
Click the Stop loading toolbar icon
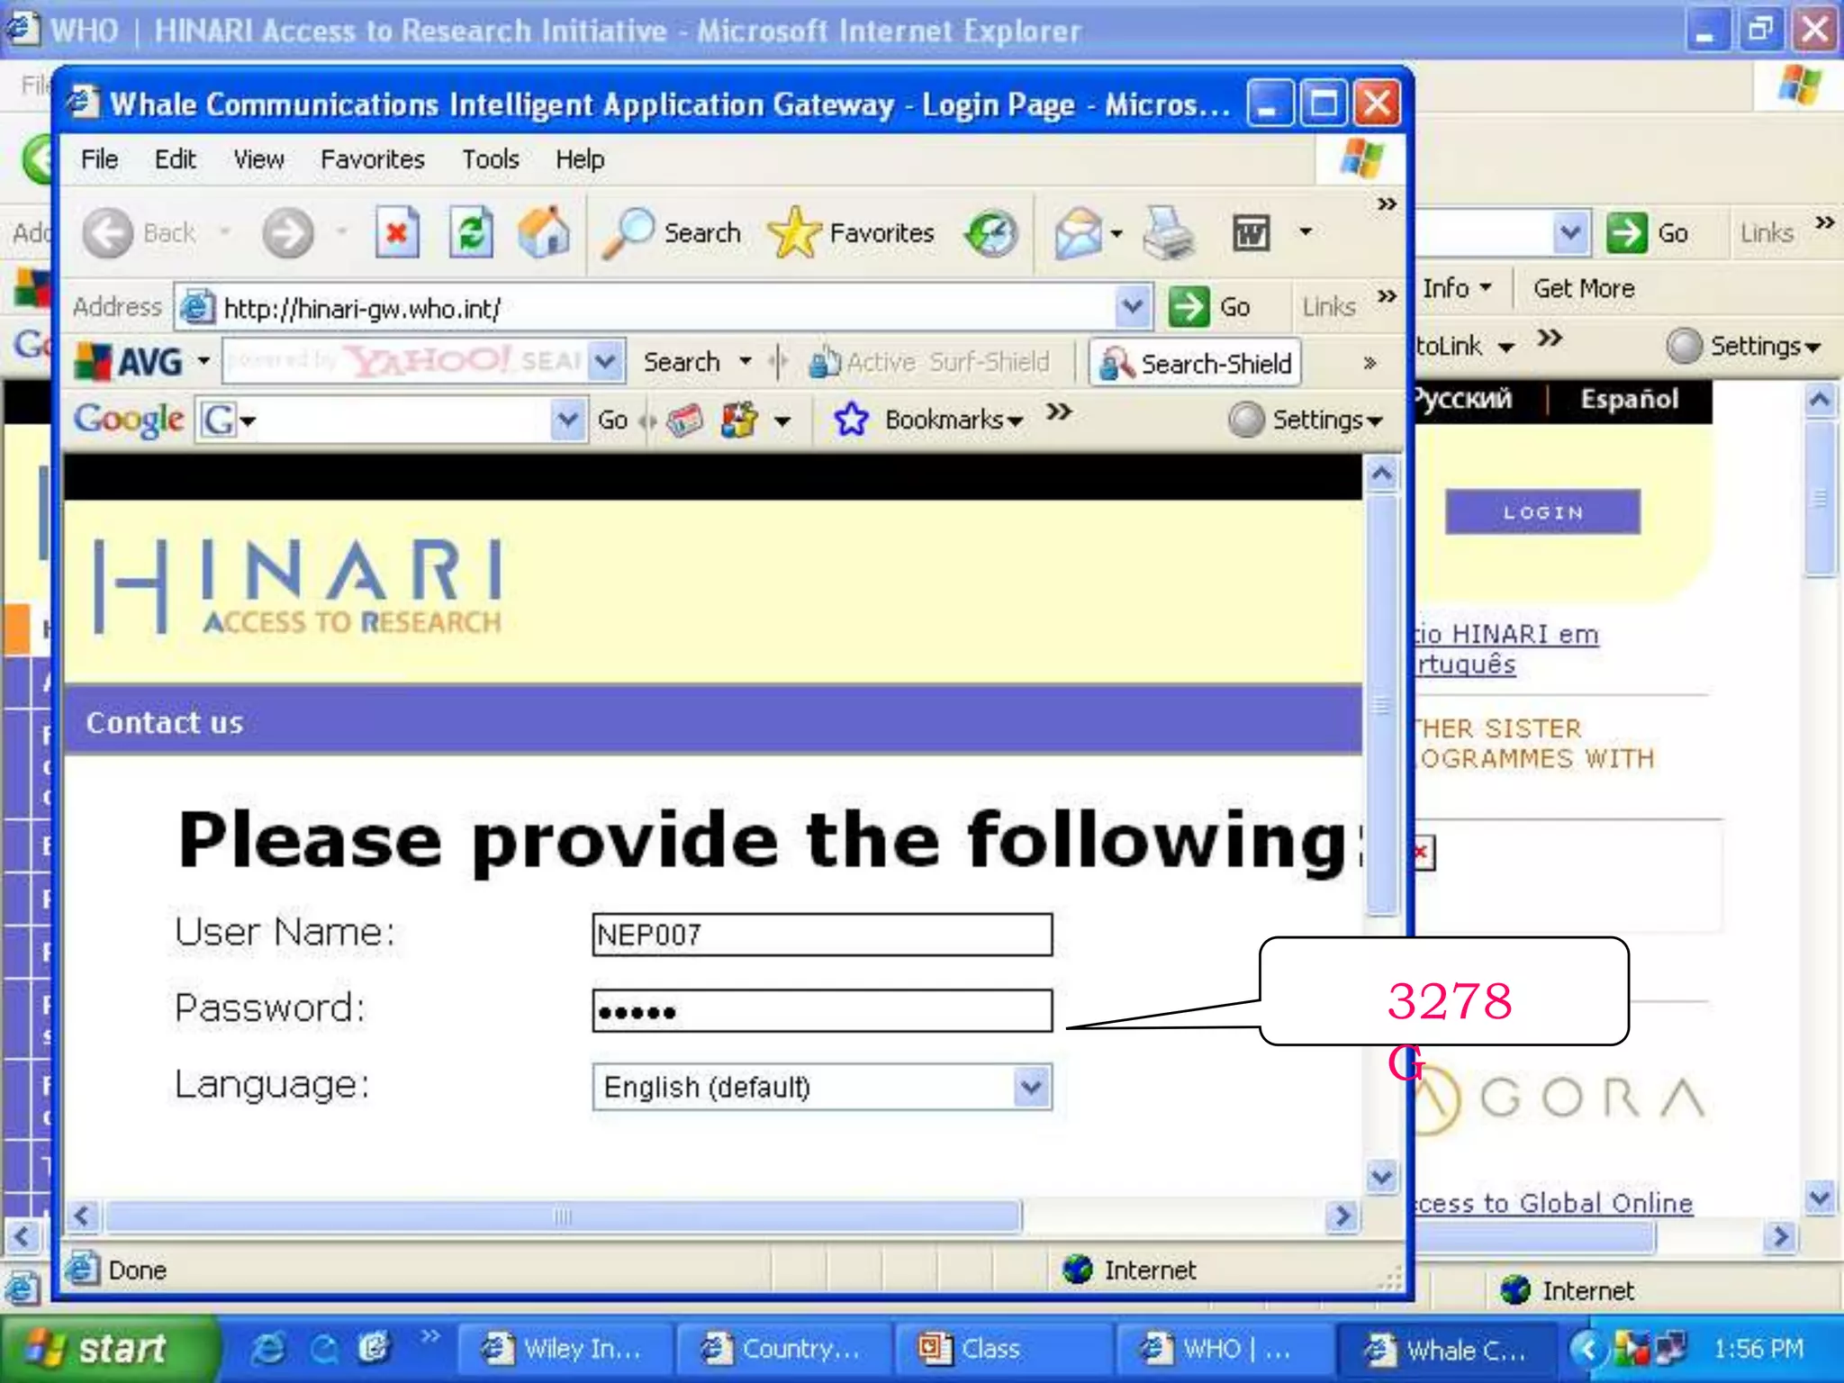pos(396,233)
